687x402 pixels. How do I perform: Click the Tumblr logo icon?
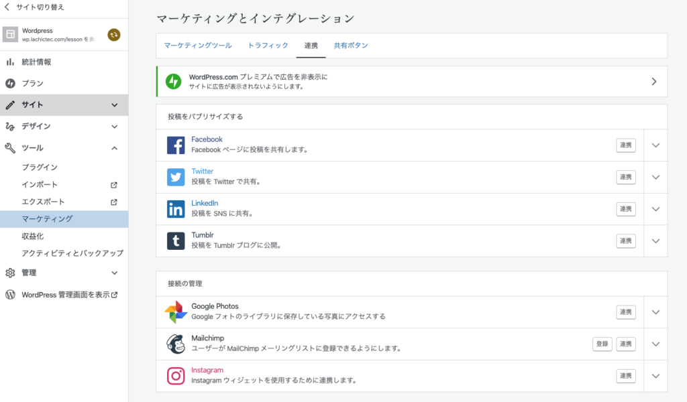pyautogui.click(x=176, y=241)
